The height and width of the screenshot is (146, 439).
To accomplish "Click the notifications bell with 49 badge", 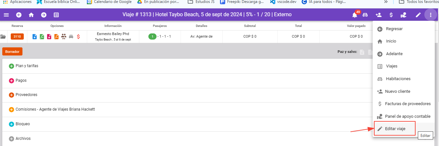I will tap(355, 15).
